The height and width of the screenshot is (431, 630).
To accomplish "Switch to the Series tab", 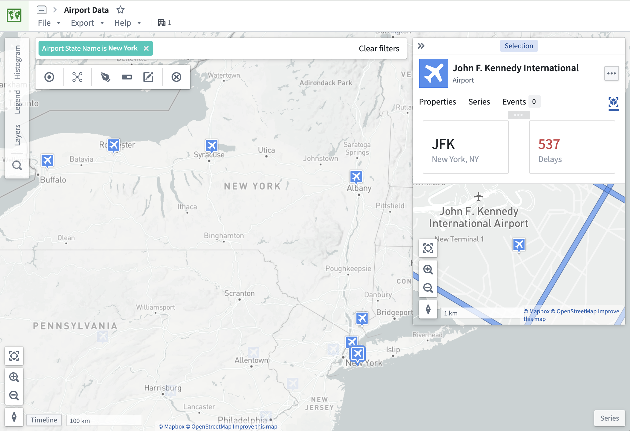I will tap(479, 102).
